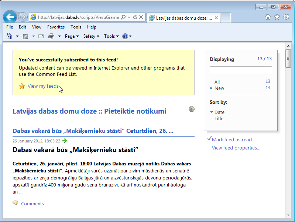Filter to New feed items
The image size is (295, 222).
219,88
